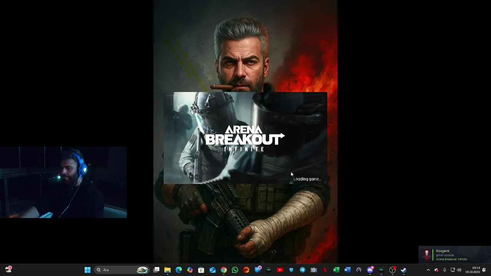Open Microsoft Copilot from the taskbar
491x276 pixels.
pos(190,270)
